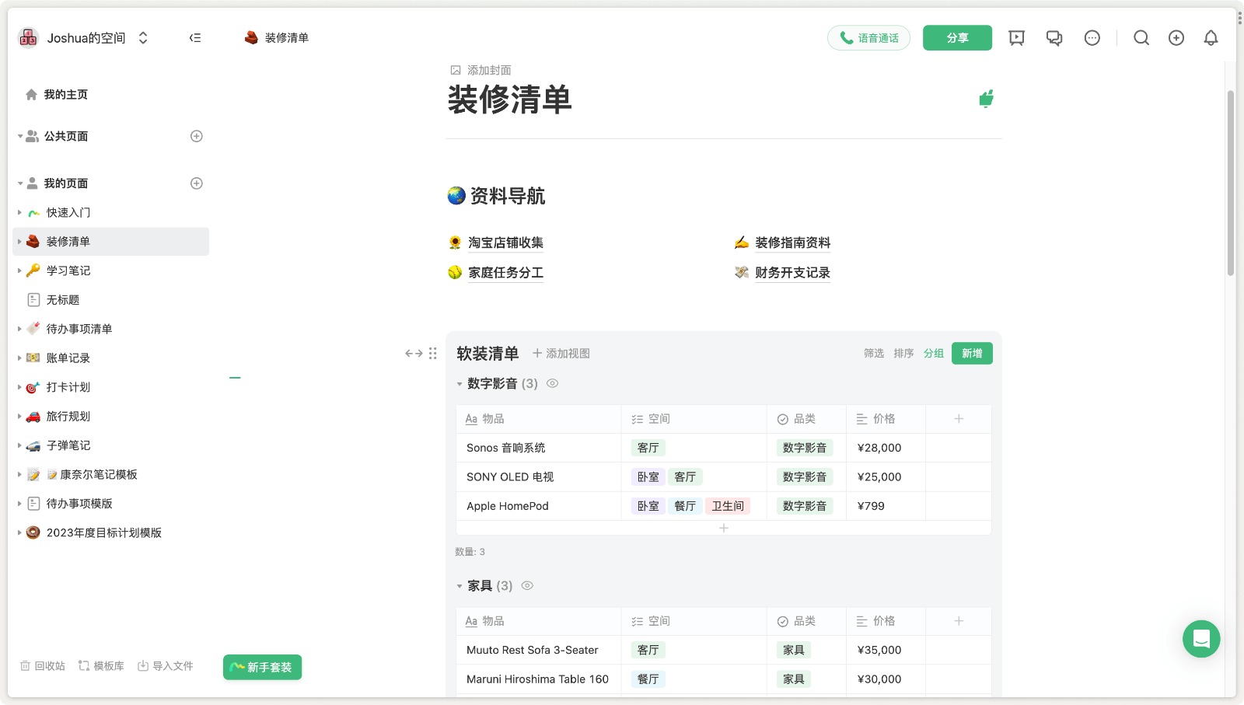Collapse the 数字影音 group triangle
Image resolution: width=1244 pixels, height=705 pixels.
tap(459, 383)
